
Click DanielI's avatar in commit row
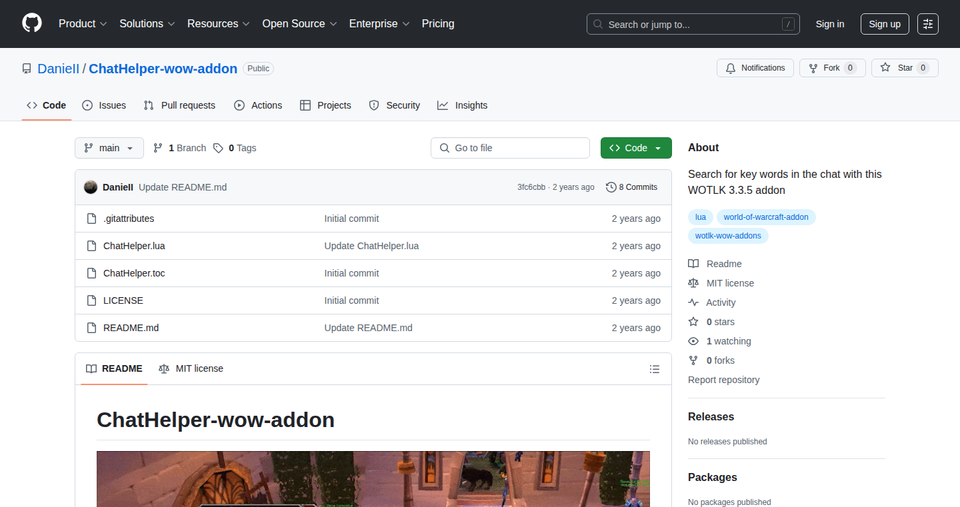91,187
